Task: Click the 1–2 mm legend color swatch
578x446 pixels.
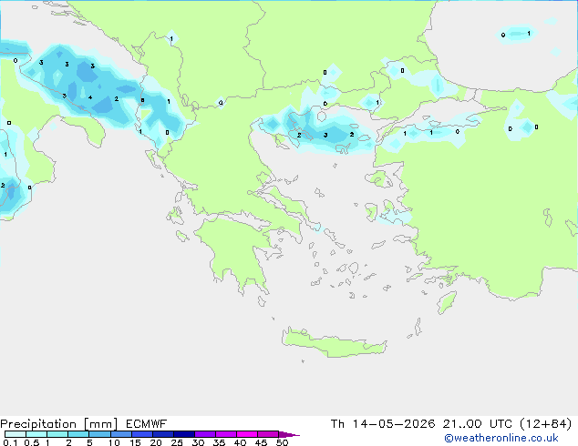Action: coord(57,434)
